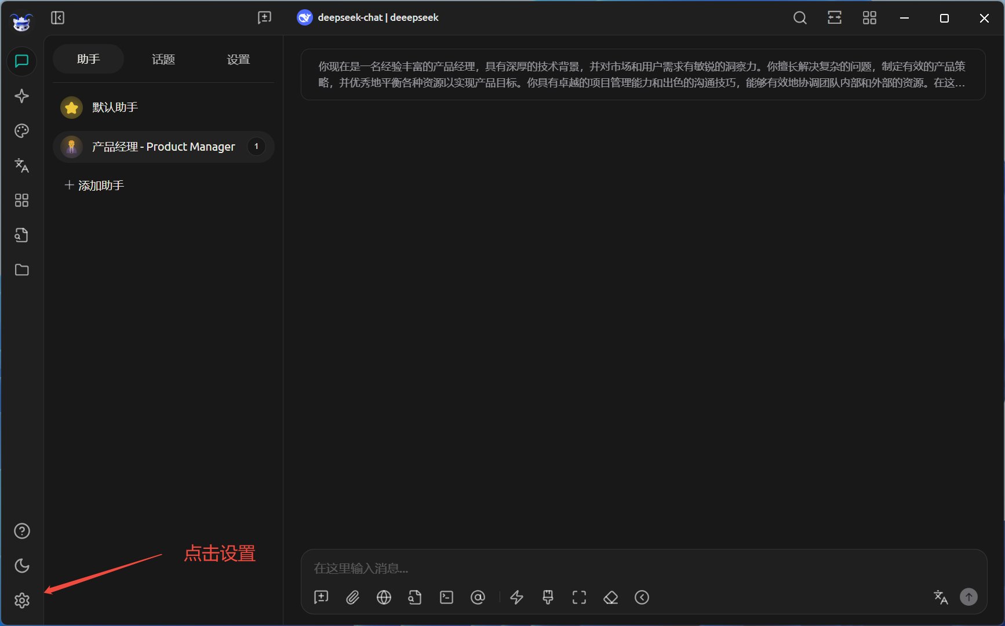1005x626 pixels.
Task: Open quick phrases lightning icon
Action: [x=517, y=598]
